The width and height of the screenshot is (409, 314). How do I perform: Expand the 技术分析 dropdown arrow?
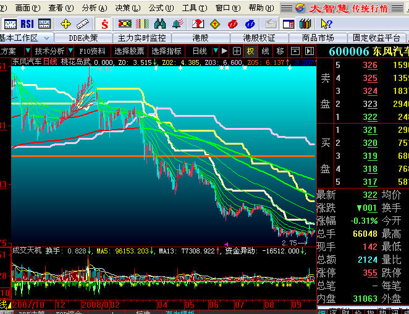click(70, 51)
